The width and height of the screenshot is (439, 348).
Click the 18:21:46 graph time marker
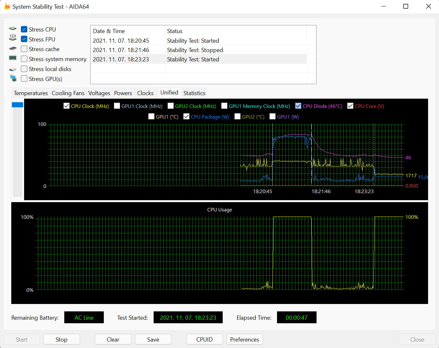click(321, 191)
